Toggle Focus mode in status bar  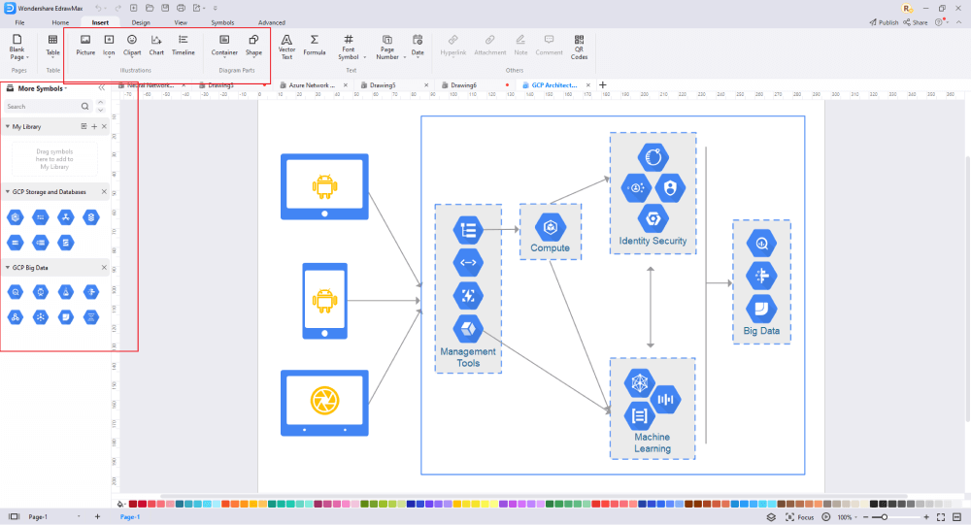point(799,517)
